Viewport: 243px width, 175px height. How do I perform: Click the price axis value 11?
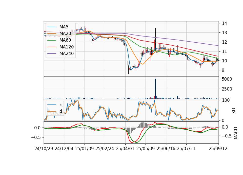(x=225, y=51)
